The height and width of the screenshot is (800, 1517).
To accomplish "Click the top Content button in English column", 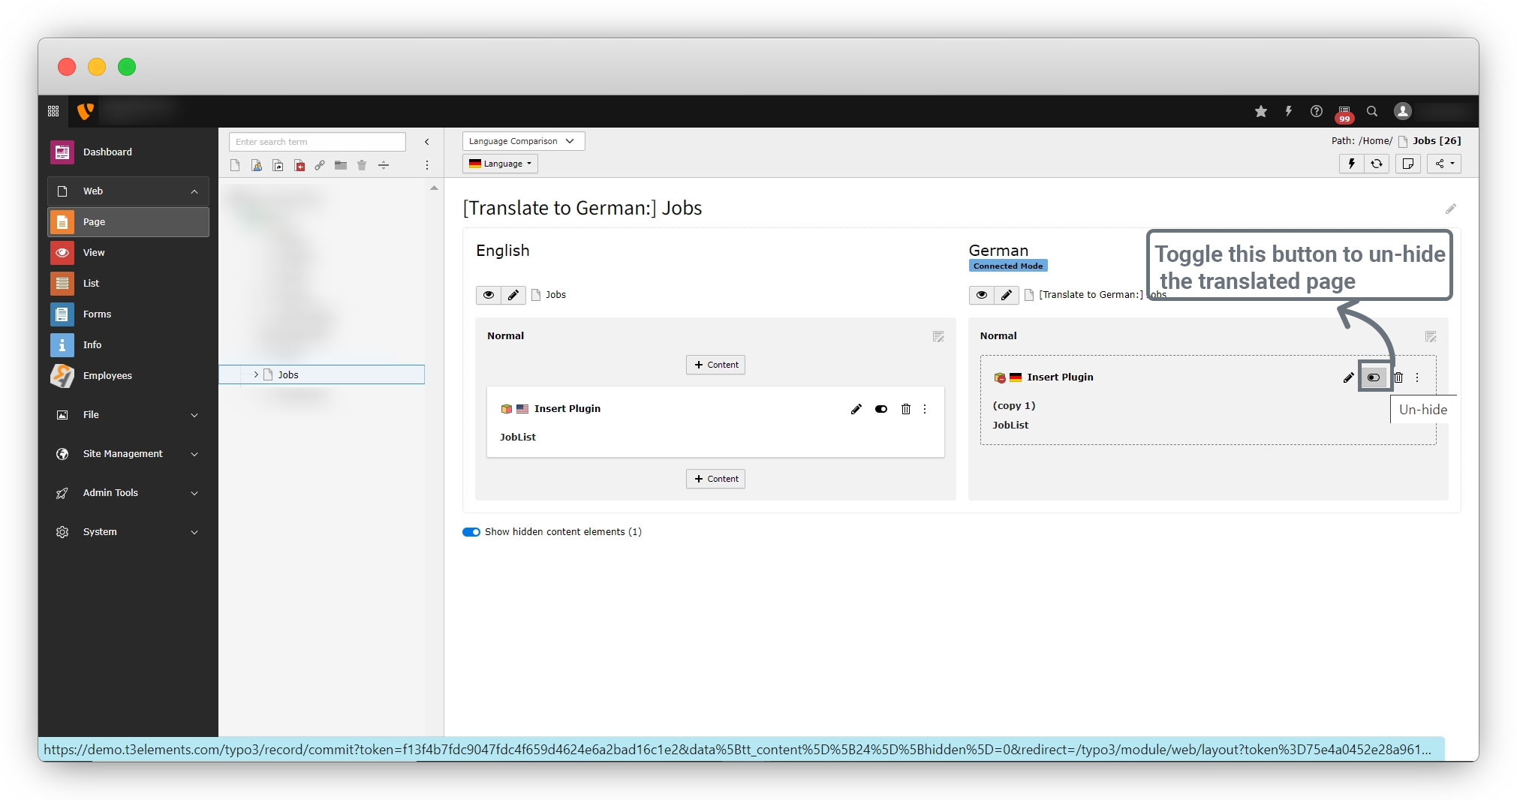I will [x=715, y=365].
